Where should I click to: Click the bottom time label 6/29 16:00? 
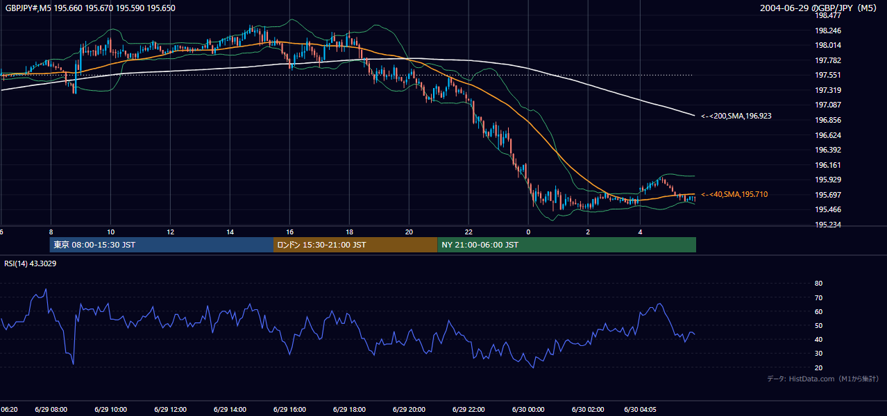coord(290,410)
